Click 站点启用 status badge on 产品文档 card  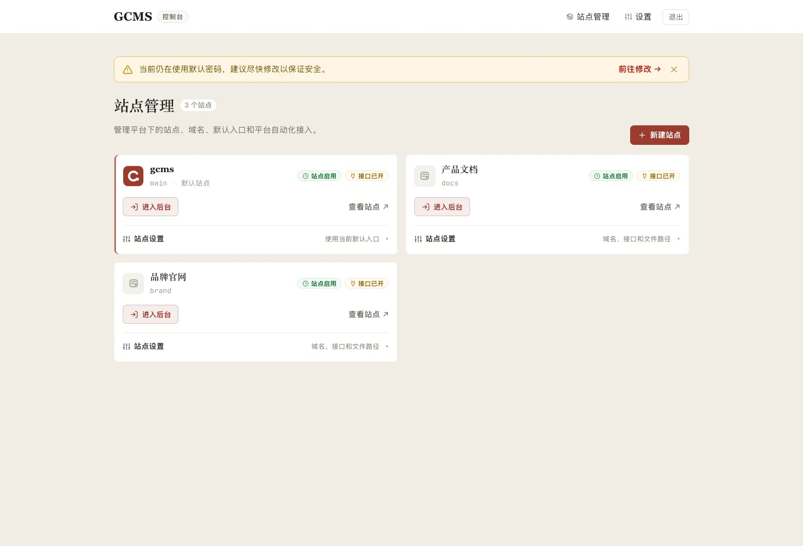[611, 176]
